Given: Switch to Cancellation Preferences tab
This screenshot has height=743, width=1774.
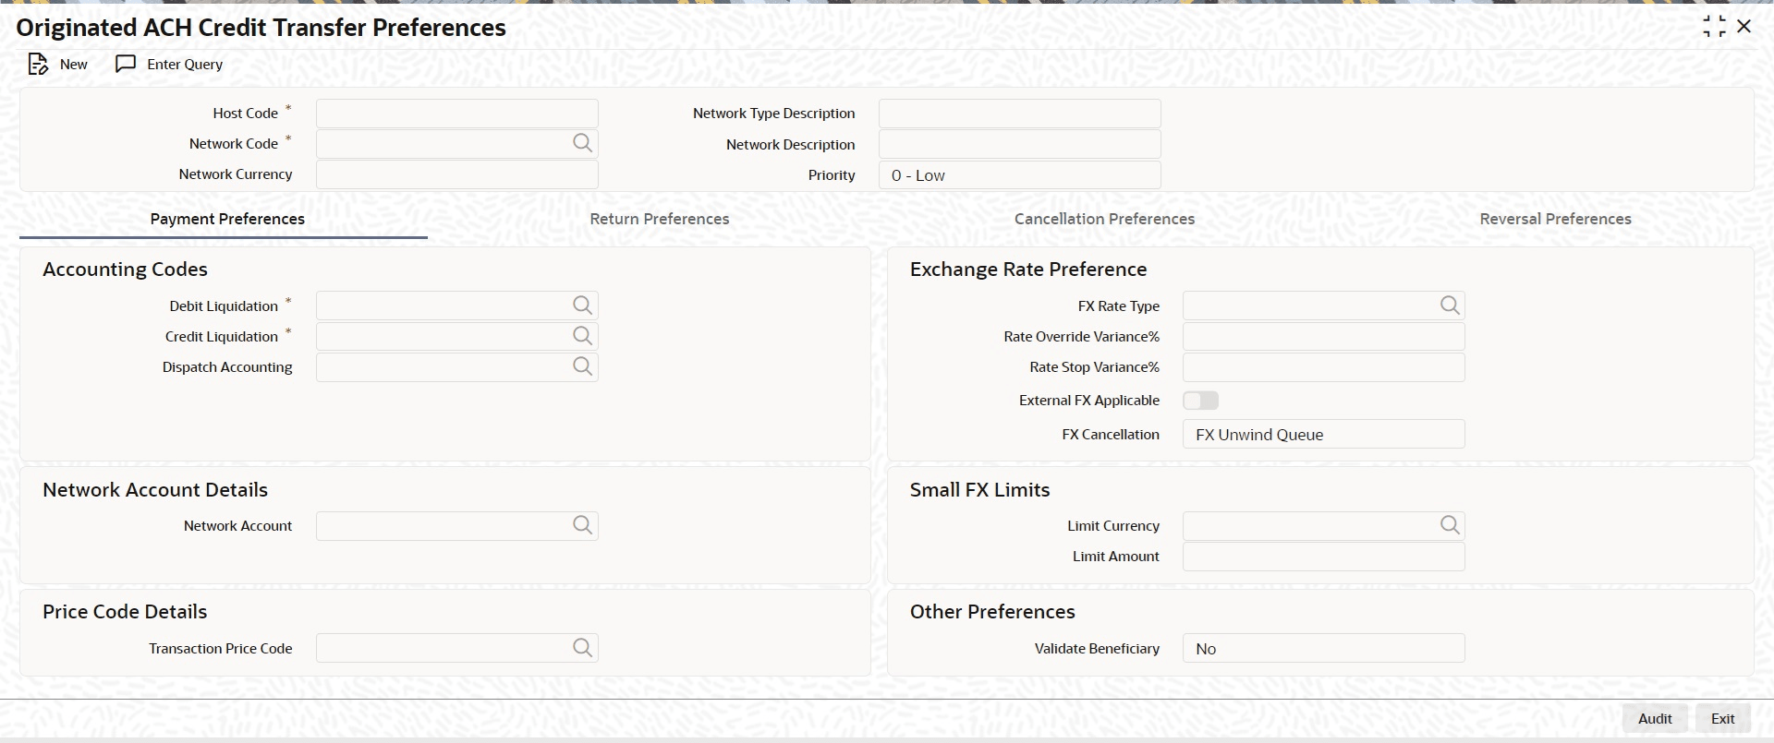Looking at the screenshot, I should click(x=1104, y=219).
